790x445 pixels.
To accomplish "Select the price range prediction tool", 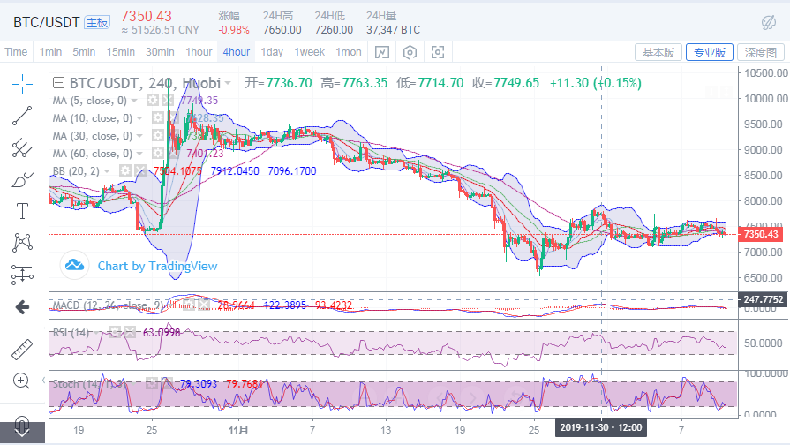I will pyautogui.click(x=22, y=275).
